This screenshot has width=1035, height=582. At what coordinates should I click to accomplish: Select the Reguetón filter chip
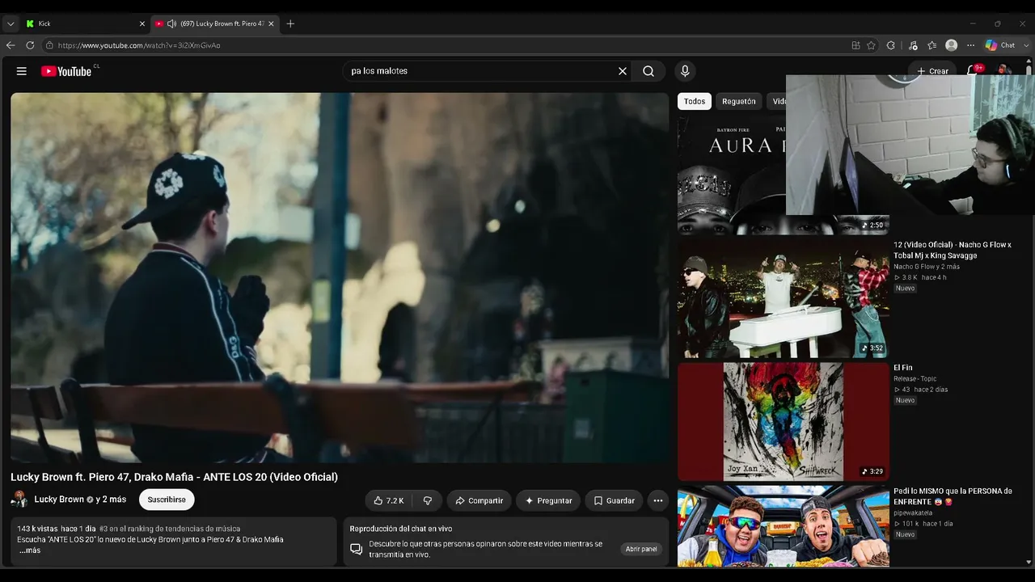[739, 101]
